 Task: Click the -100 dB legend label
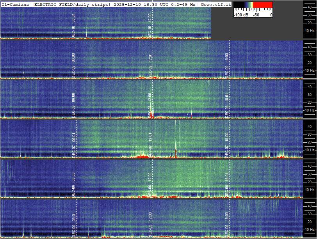[241, 15]
